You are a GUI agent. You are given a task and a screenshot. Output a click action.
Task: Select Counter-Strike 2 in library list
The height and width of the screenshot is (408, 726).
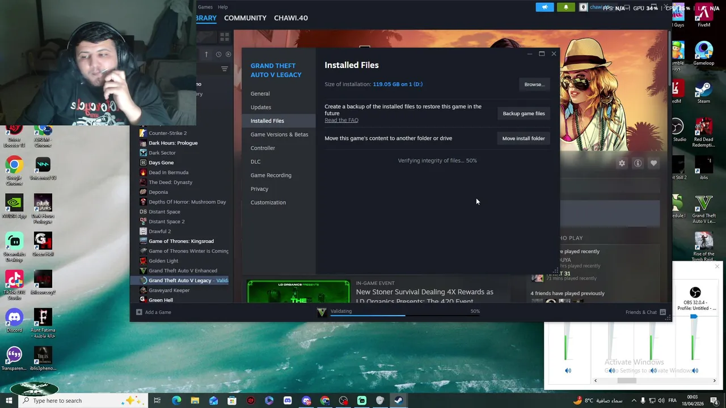(167, 133)
